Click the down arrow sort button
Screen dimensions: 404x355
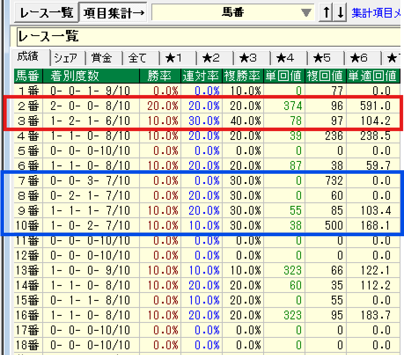coord(340,13)
